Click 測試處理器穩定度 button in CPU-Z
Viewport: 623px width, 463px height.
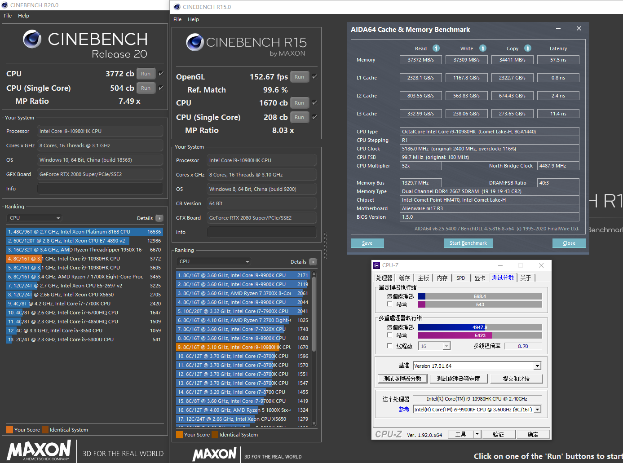click(459, 379)
